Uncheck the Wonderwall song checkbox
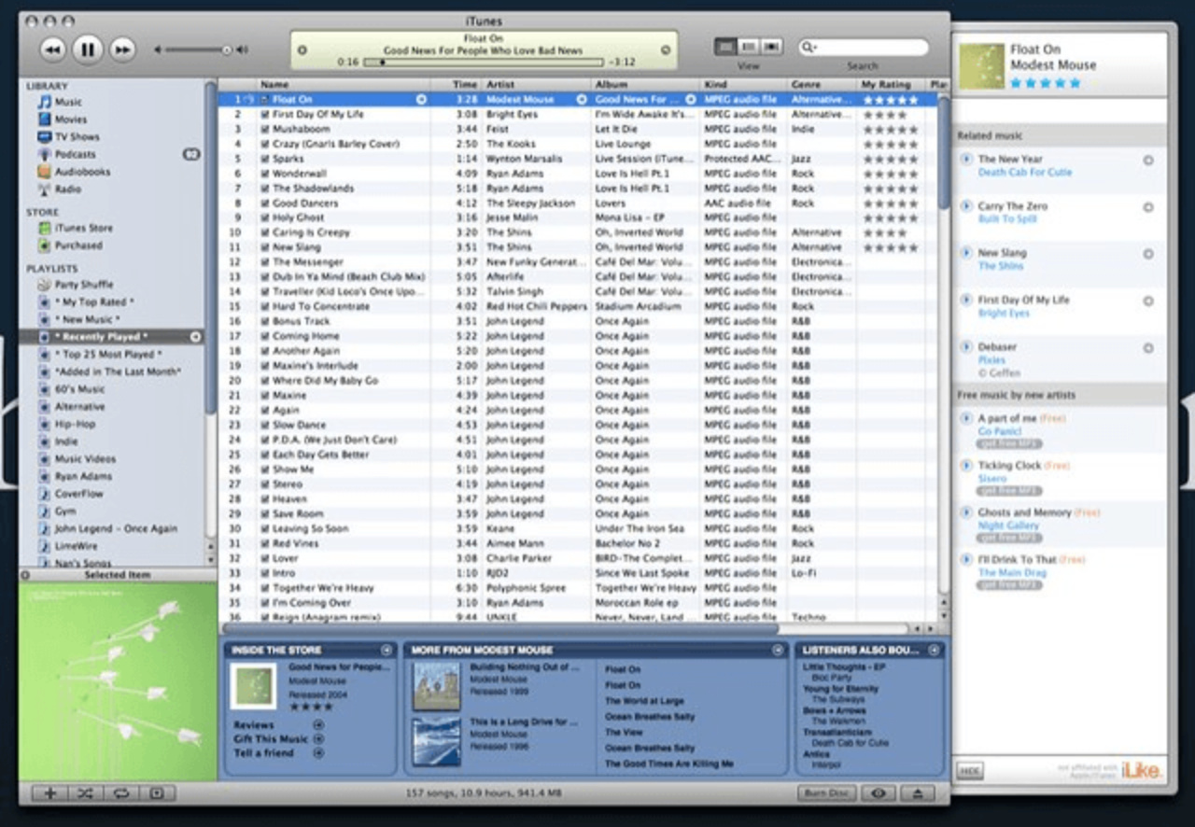This screenshot has width=1195, height=827. tap(265, 174)
